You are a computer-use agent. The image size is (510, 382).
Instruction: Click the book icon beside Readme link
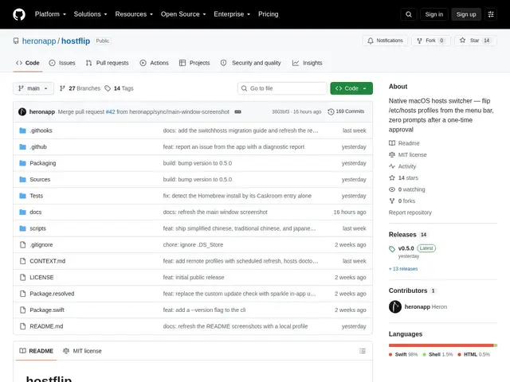pos(392,143)
